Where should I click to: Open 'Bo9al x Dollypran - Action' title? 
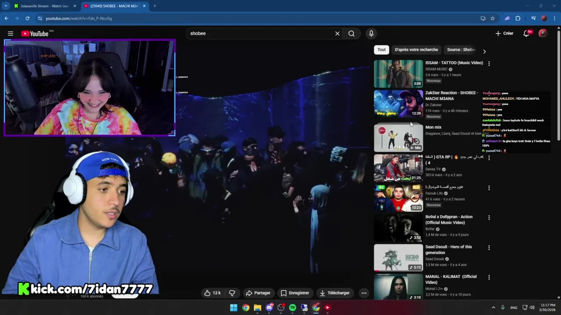tap(449, 220)
